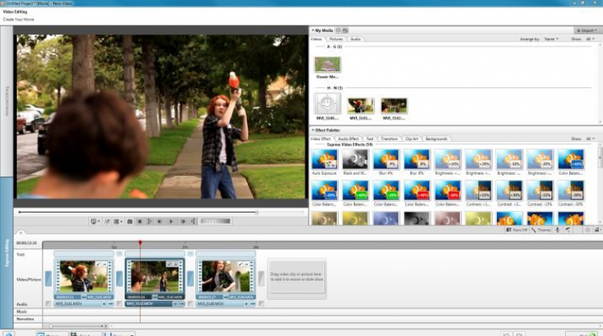Open the Audio Effect tab
The image size is (603, 336).
click(x=350, y=139)
